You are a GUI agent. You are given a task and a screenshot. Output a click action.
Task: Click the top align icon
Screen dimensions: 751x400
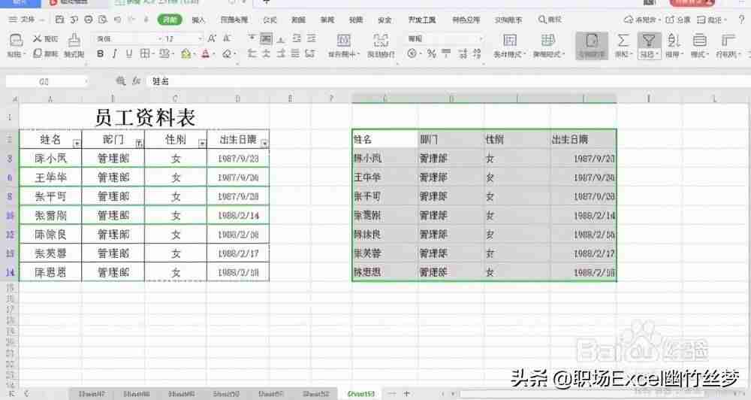252,38
